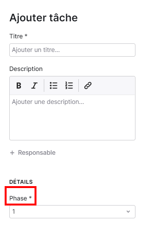
Task: Open the Phase dropdown showing value 1
Action: point(72,212)
